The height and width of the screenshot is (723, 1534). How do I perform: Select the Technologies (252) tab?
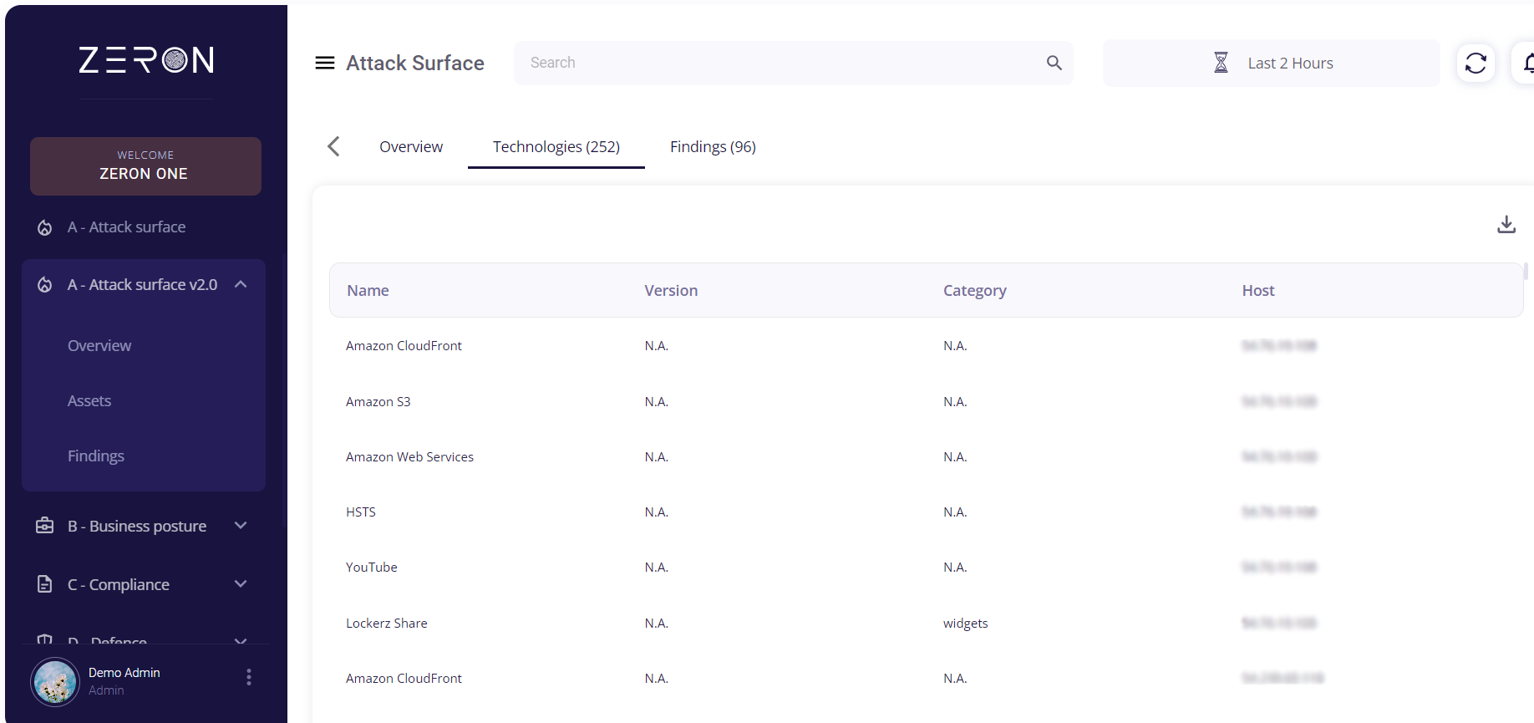click(x=556, y=146)
